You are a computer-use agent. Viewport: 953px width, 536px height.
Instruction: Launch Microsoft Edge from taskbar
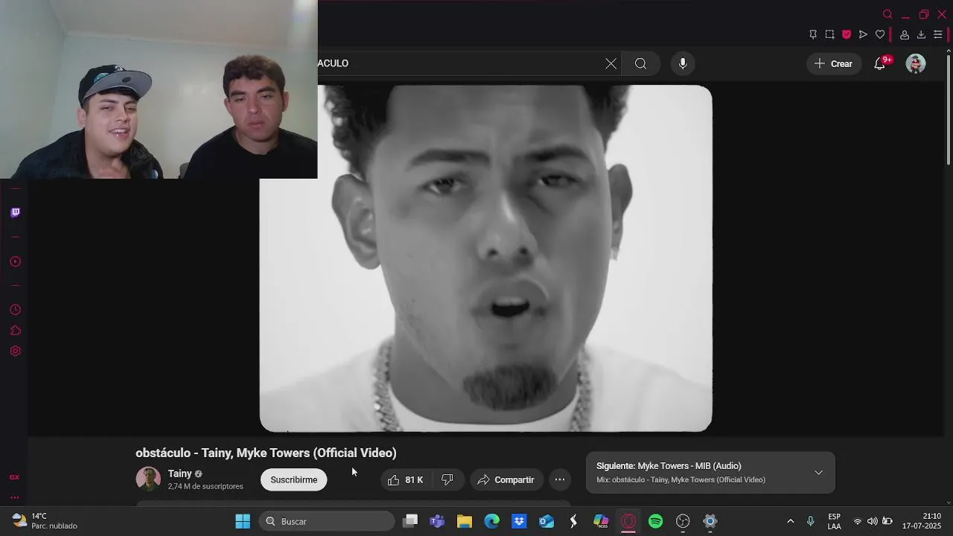[x=492, y=521]
